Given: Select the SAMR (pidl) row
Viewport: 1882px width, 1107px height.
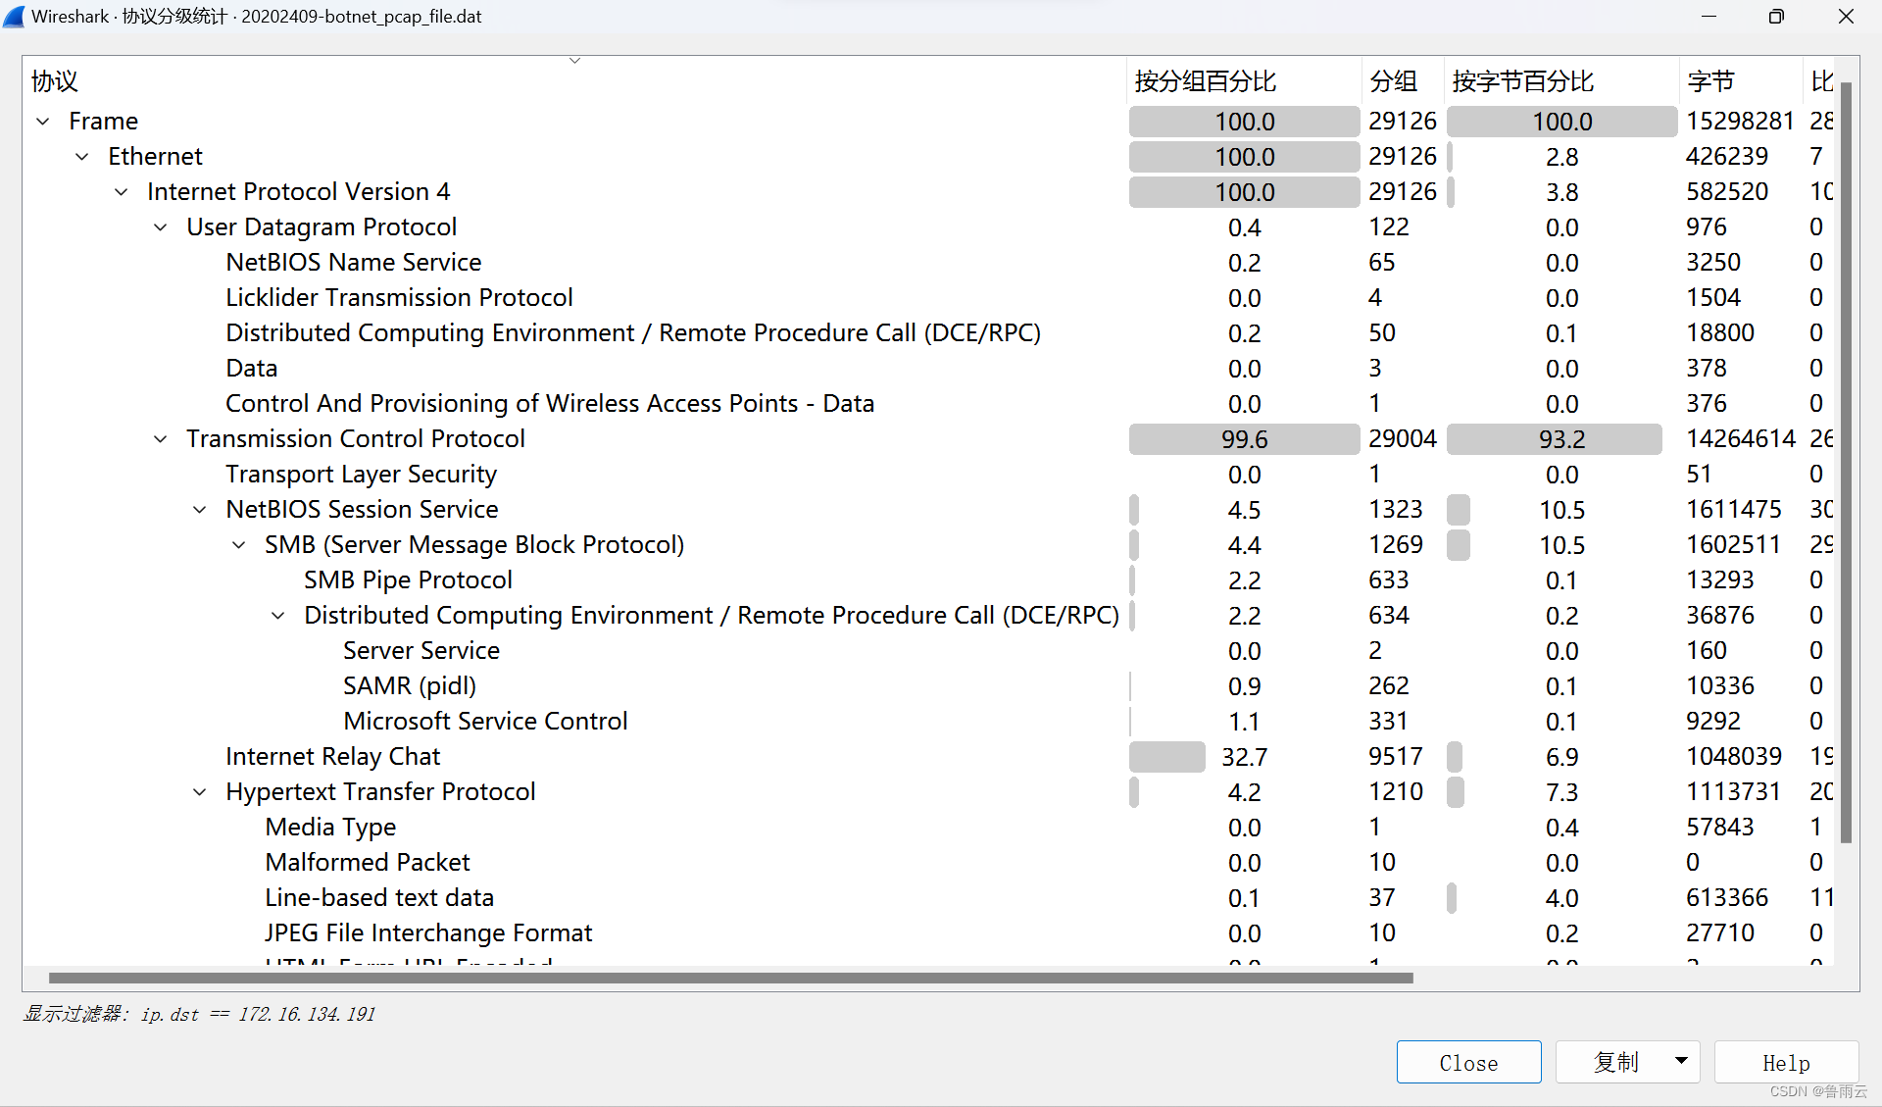Looking at the screenshot, I should [928, 686].
